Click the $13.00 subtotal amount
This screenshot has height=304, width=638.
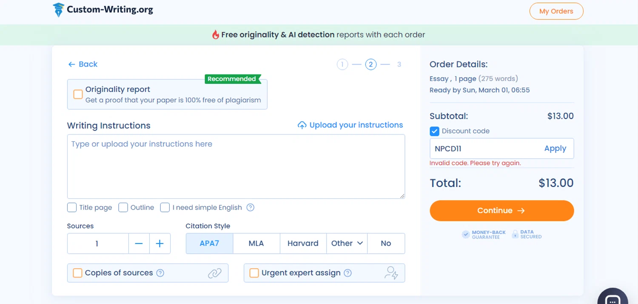(561, 116)
